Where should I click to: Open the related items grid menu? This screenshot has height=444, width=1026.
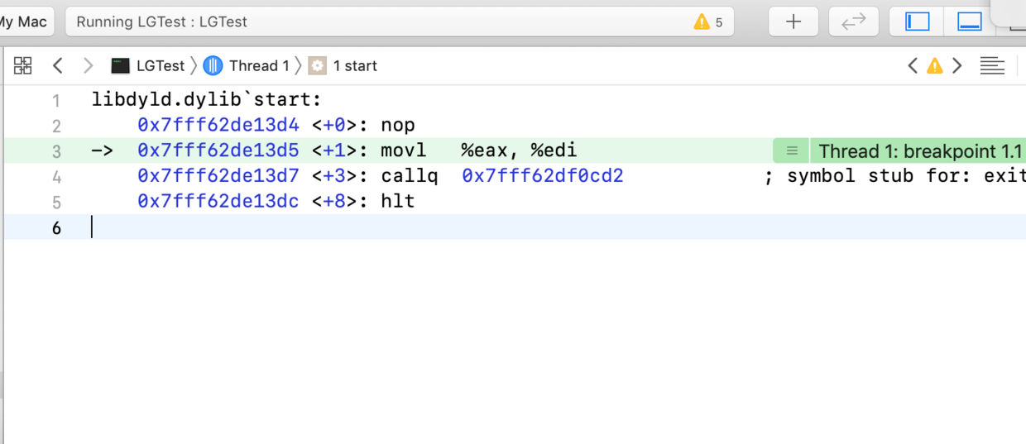(23, 65)
